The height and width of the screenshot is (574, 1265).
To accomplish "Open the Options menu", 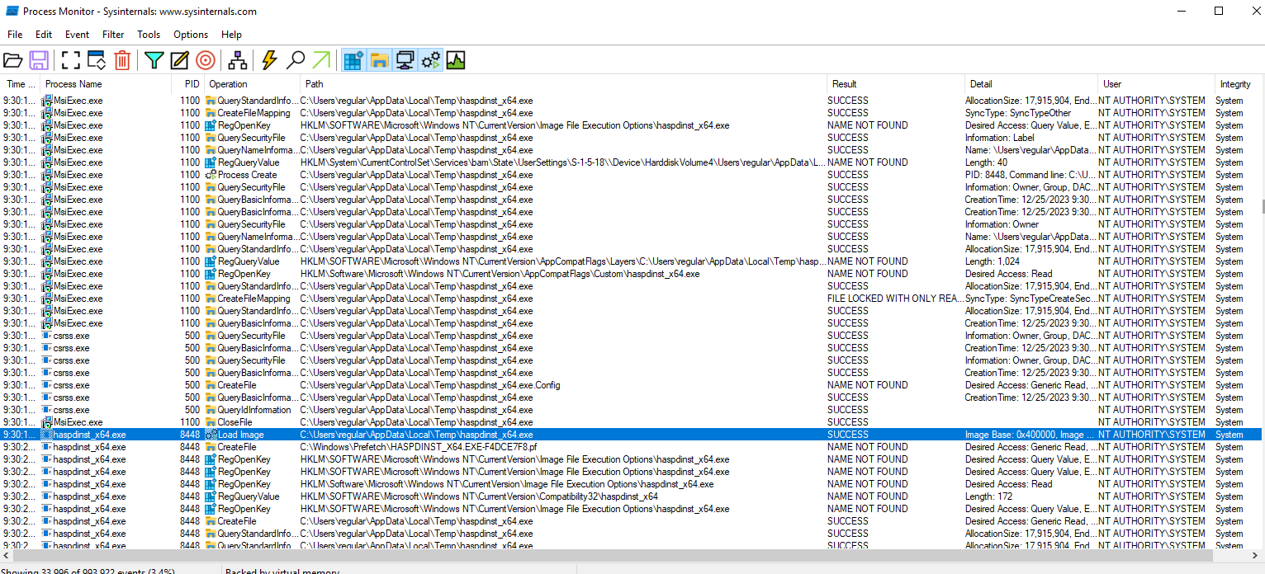I will pyautogui.click(x=191, y=35).
